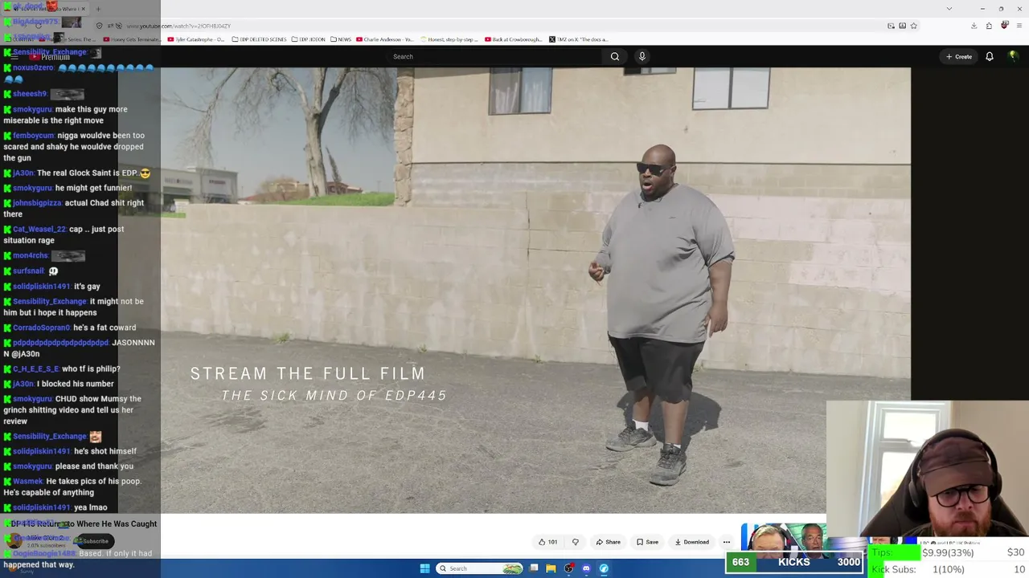Open the NEWS bookmark folder
This screenshot has width=1029, height=578.
point(341,39)
